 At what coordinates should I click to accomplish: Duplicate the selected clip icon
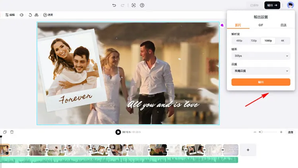point(5,132)
